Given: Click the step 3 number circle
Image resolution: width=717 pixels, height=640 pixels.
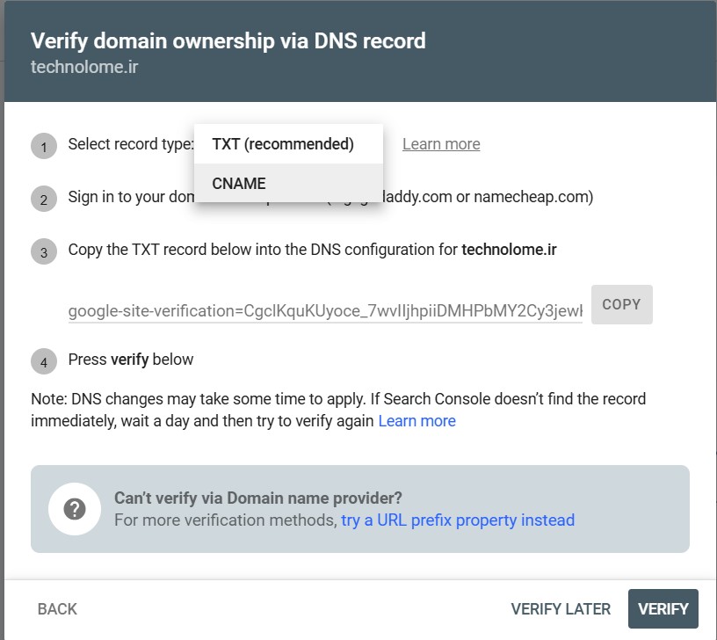Looking at the screenshot, I should pyautogui.click(x=44, y=251).
